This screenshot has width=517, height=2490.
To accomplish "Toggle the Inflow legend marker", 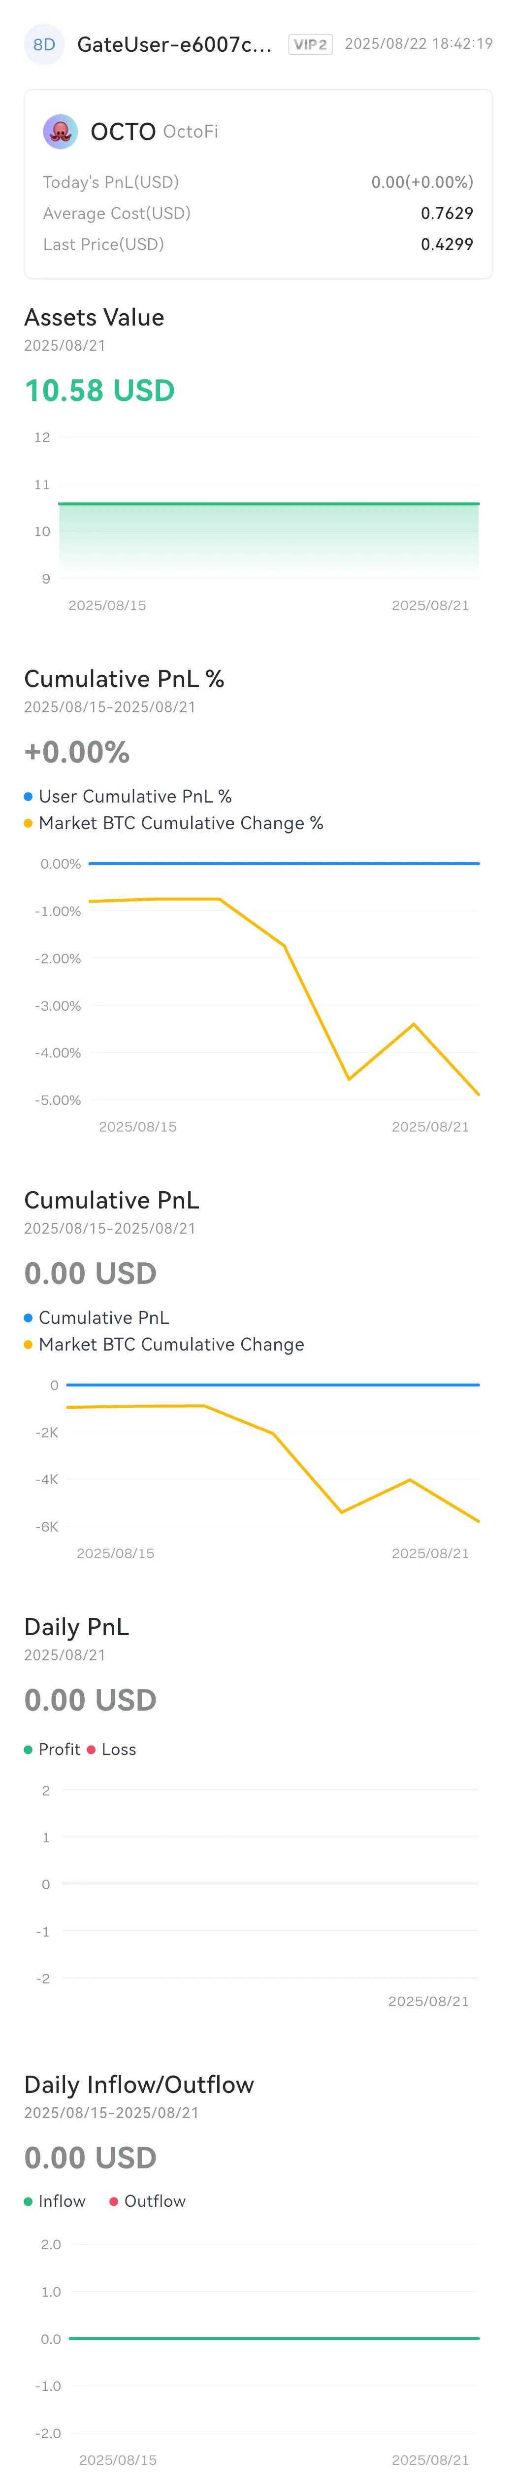I will click(x=28, y=2201).
